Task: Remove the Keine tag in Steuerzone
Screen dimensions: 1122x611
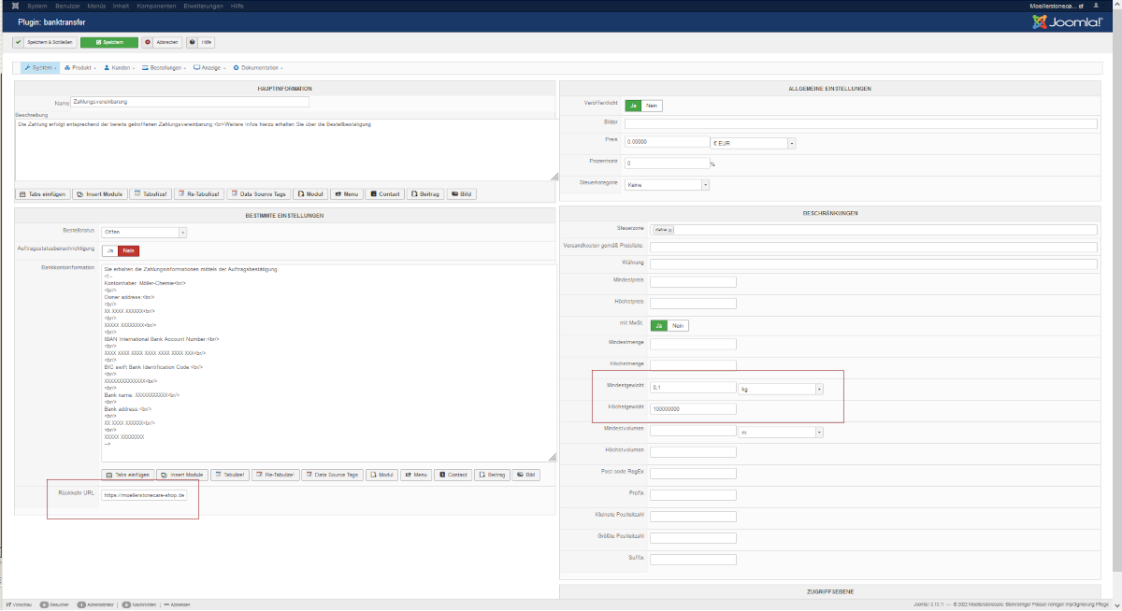Action: 669,230
